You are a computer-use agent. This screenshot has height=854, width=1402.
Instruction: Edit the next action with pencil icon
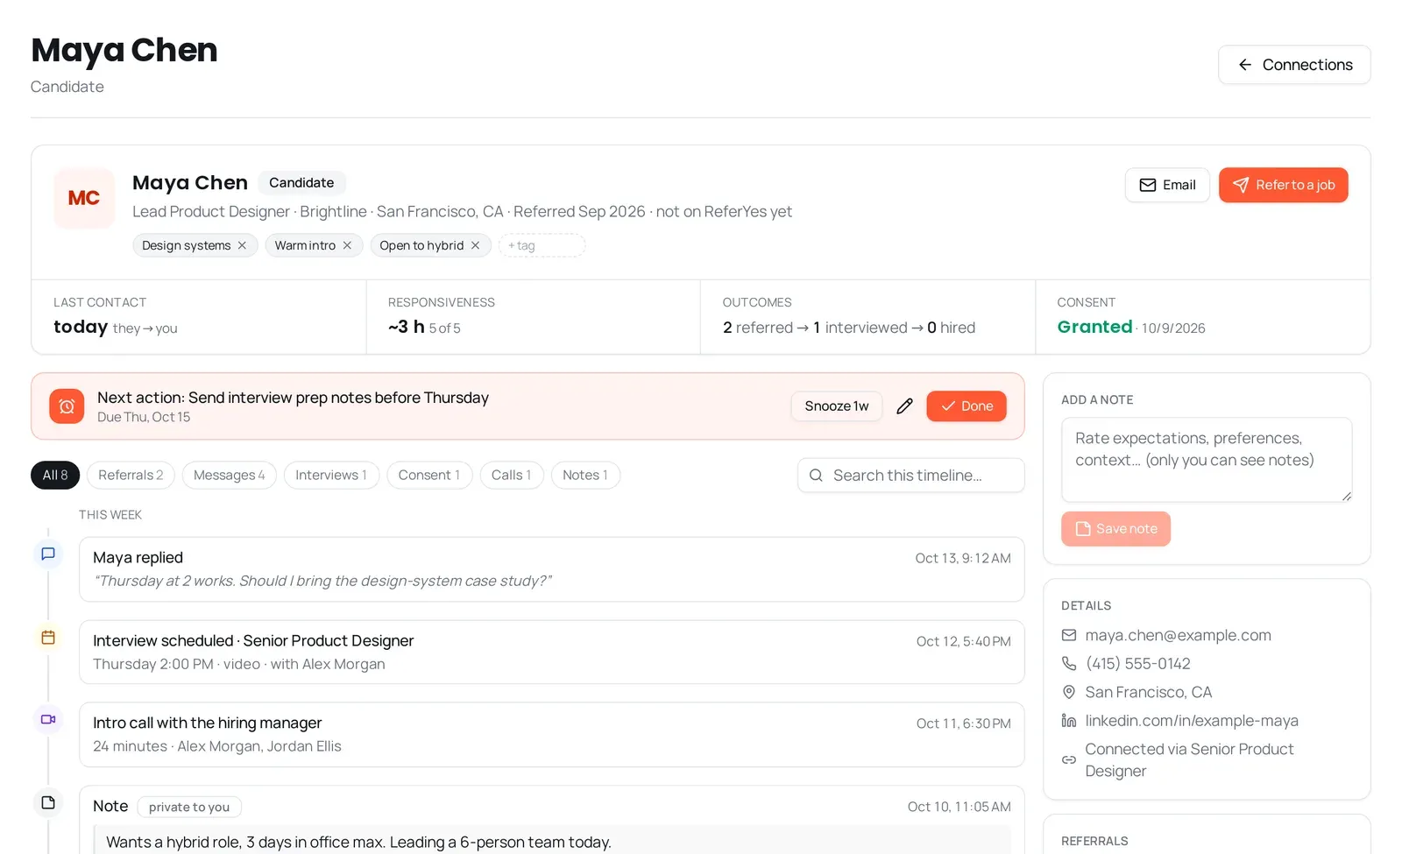[904, 406]
